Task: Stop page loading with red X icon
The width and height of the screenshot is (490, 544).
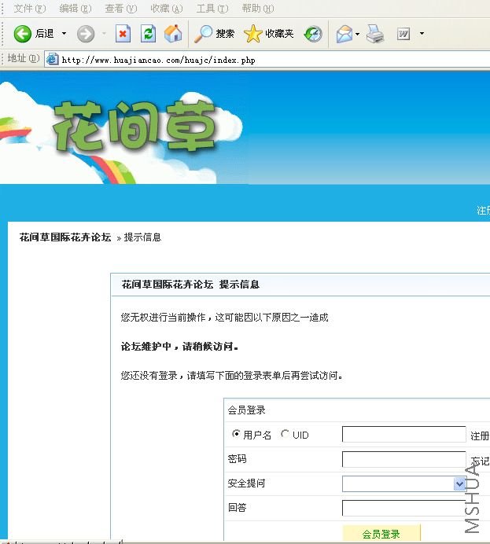Action: point(123,34)
